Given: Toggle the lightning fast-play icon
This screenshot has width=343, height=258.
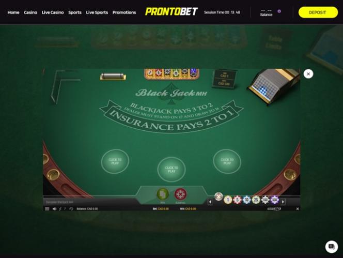Looking at the screenshot, I should (60, 209).
